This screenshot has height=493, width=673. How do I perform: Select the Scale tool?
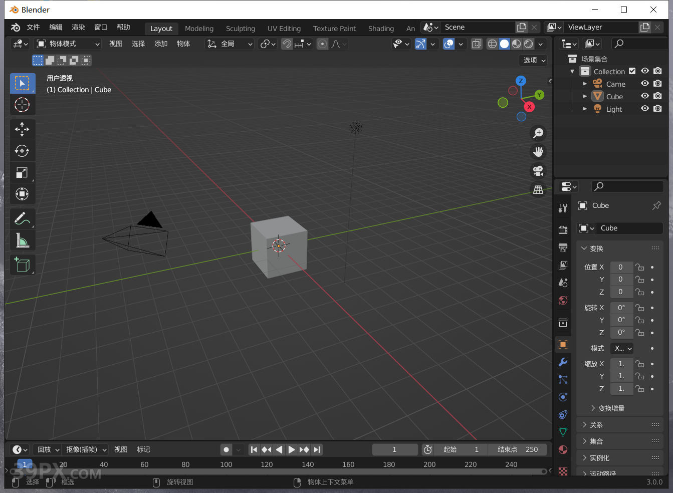[x=23, y=172]
